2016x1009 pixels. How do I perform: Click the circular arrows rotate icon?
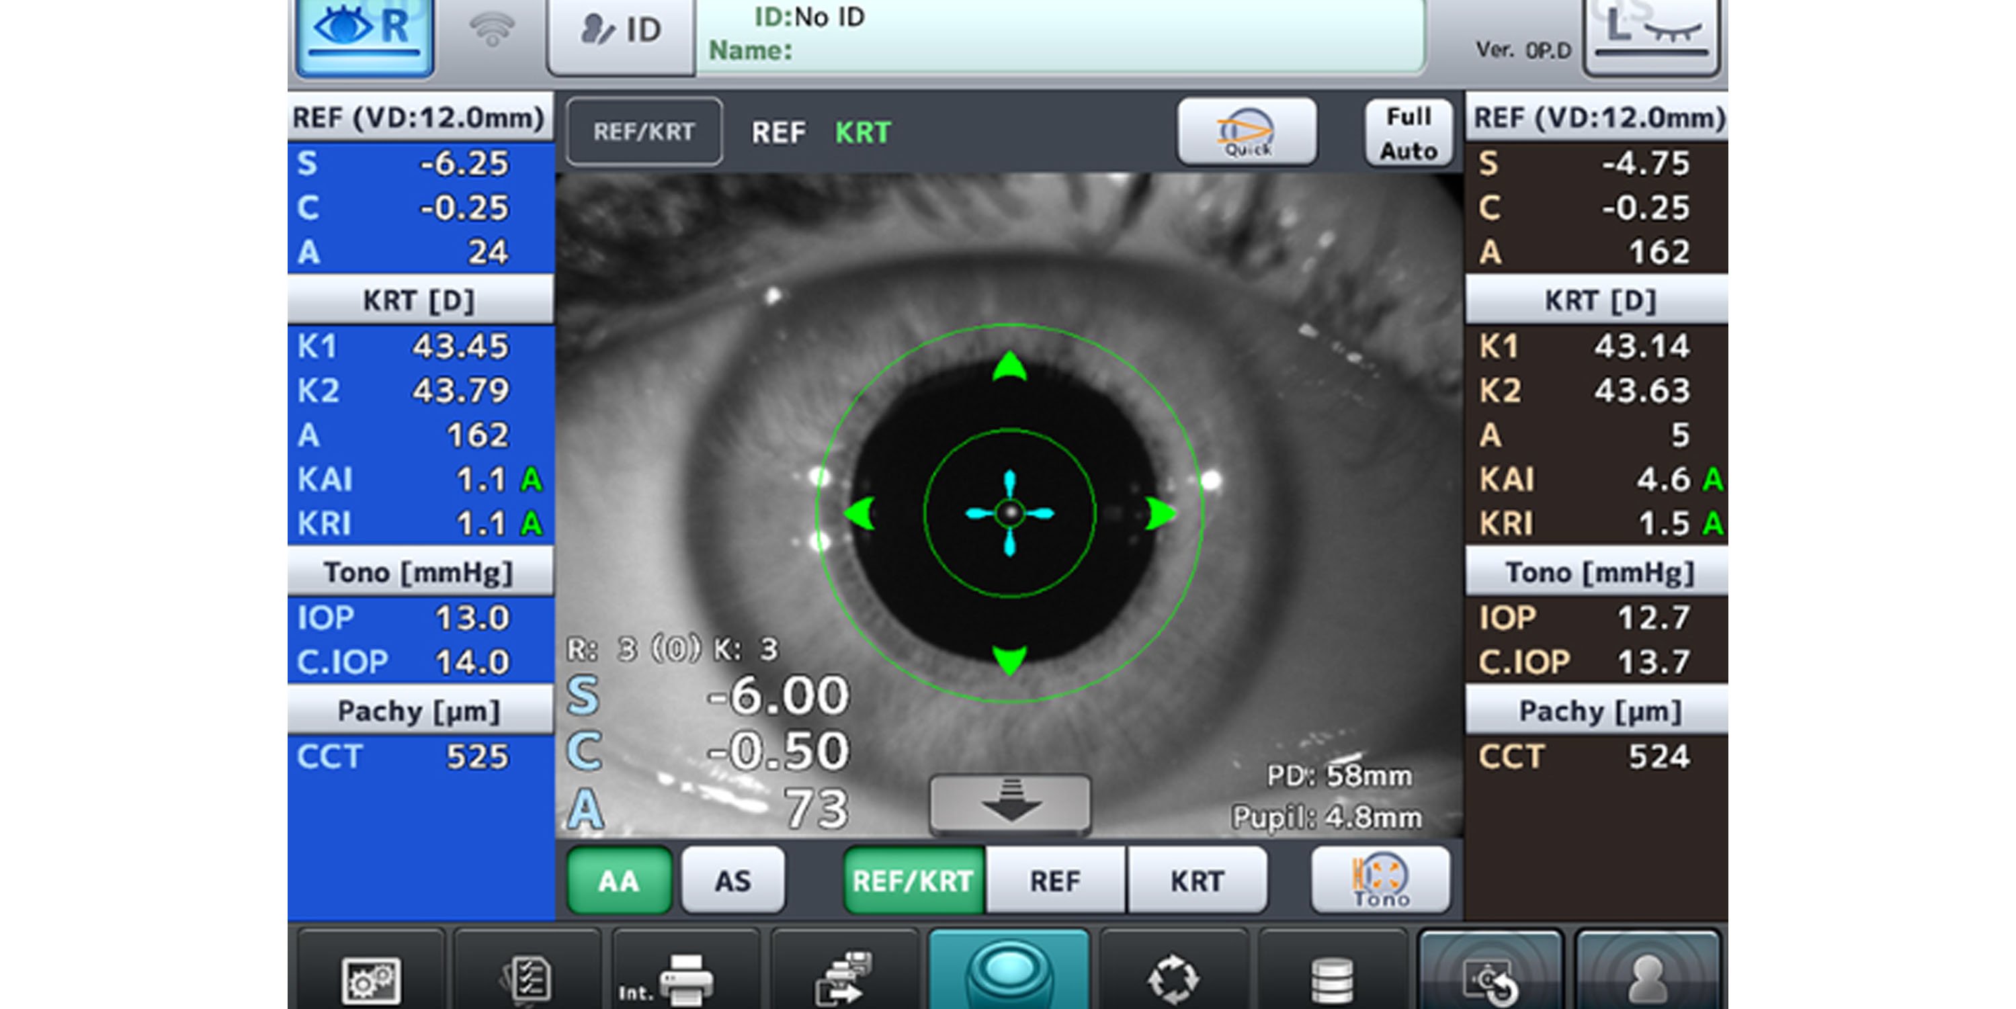click(1173, 977)
